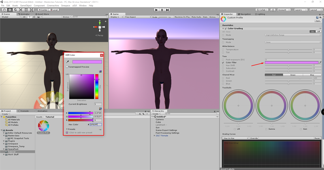Screen dimensions: 324x170
Task: Open the GameObject menu
Action: tap(26, 6)
